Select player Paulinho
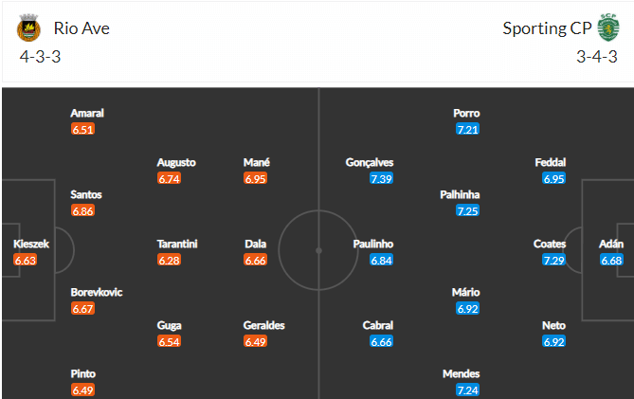 (372, 244)
